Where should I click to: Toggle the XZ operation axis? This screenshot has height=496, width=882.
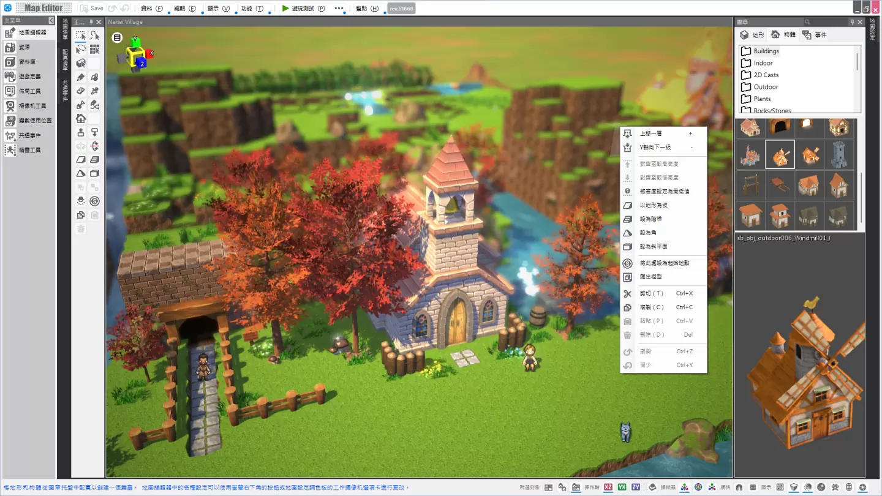click(608, 487)
